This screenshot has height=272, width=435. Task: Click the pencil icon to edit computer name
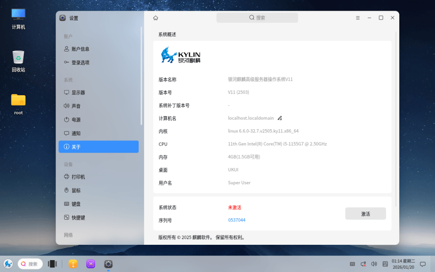tap(280, 118)
